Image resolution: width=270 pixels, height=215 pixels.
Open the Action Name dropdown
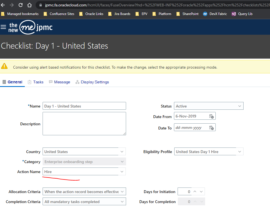[x=122, y=171]
